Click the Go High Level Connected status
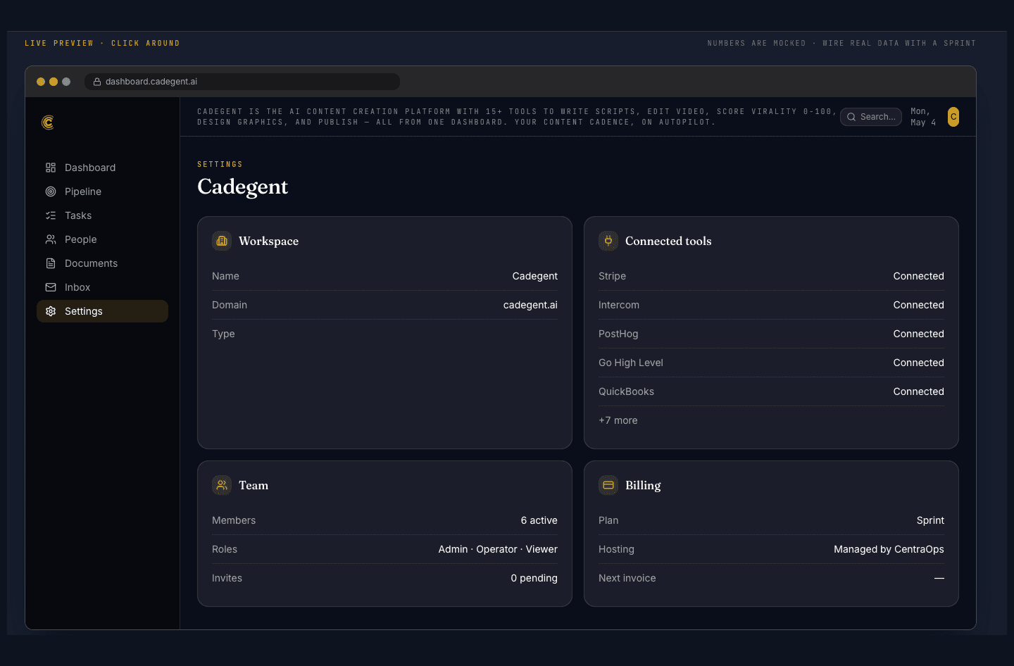This screenshot has height=666, width=1014. coord(918,363)
